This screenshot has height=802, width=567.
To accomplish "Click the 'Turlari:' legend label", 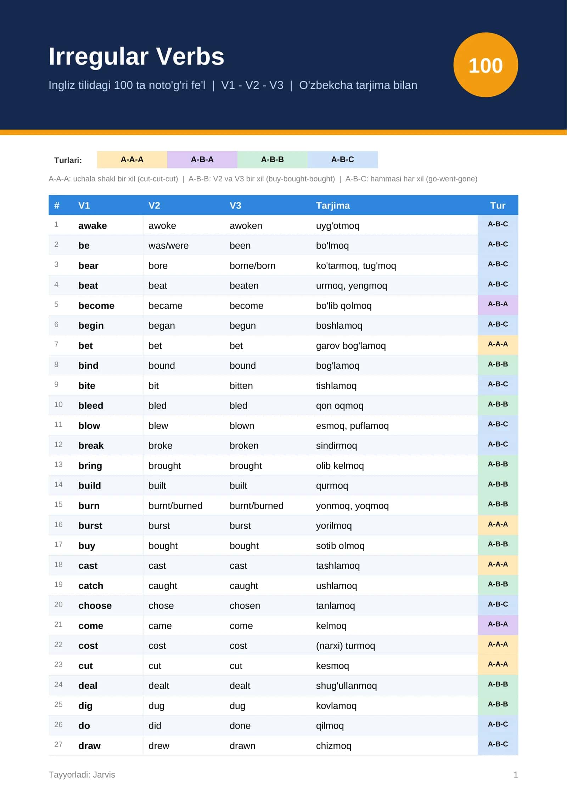I will 68,160.
